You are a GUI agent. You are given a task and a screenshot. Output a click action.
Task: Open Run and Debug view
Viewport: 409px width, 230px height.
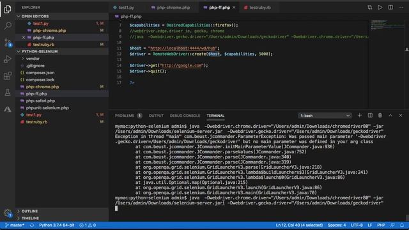click(8, 59)
